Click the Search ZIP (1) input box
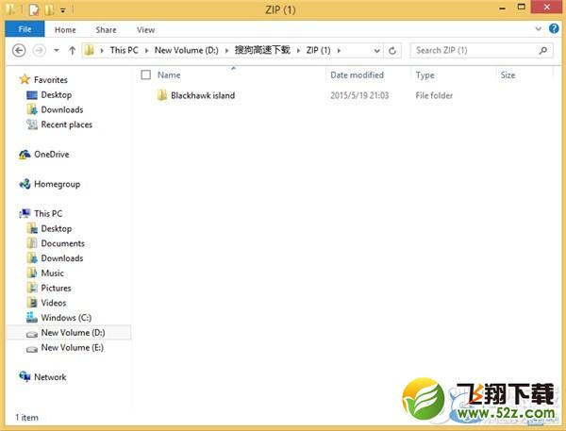The width and height of the screenshot is (566, 431). pos(472,50)
